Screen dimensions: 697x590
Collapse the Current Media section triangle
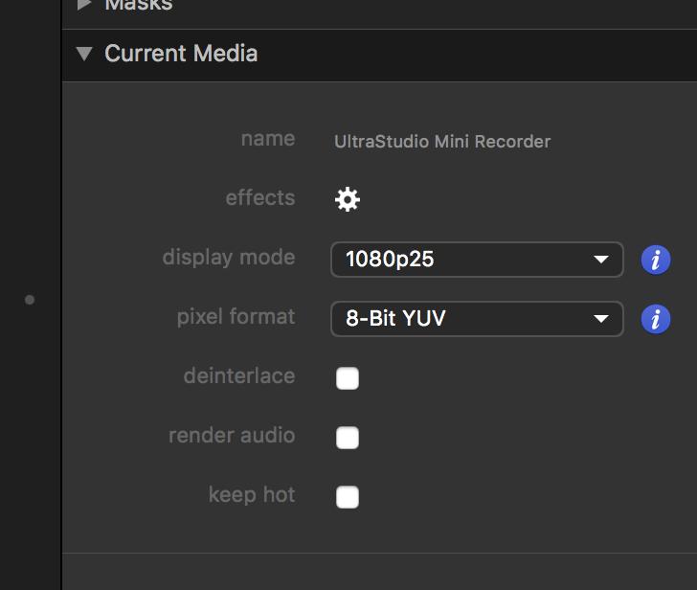coord(85,54)
